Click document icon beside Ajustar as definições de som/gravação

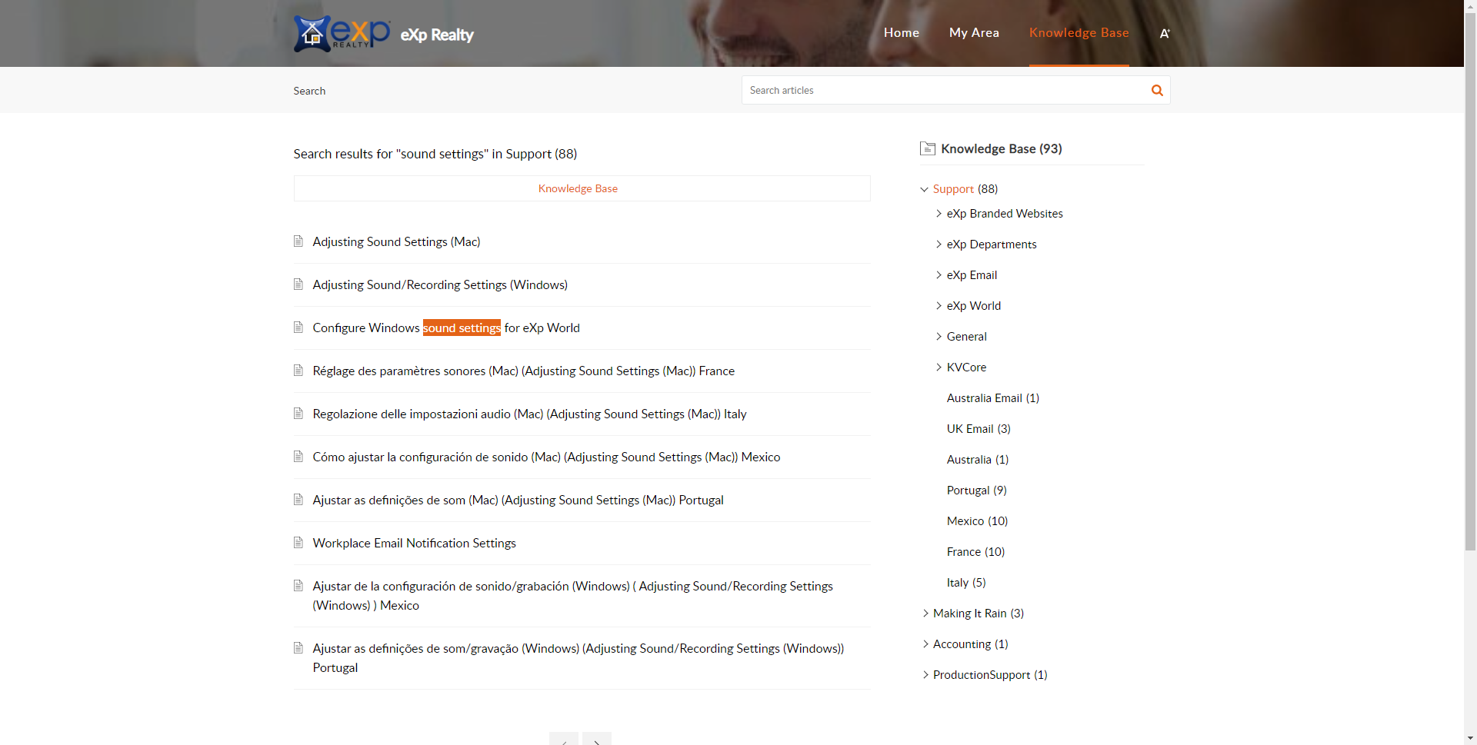pos(298,648)
